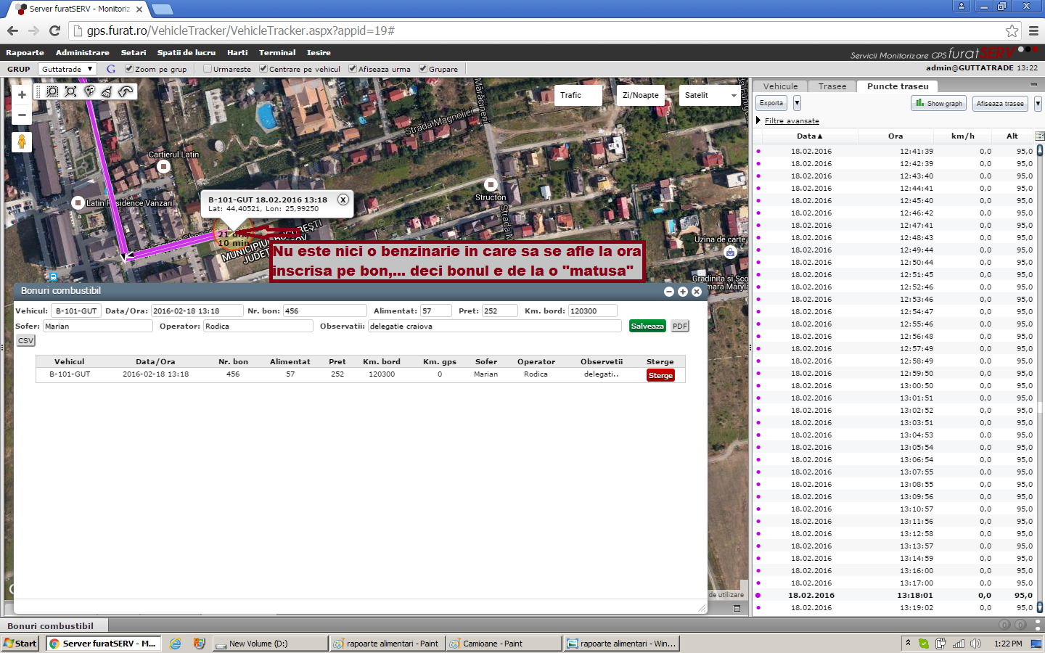The width and height of the screenshot is (1045, 653).
Task: Open the Chrome menu icon
Action: click(1033, 30)
